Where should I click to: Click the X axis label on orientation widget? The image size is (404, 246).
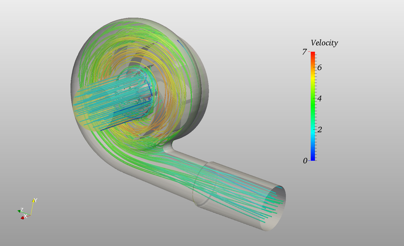26,216
